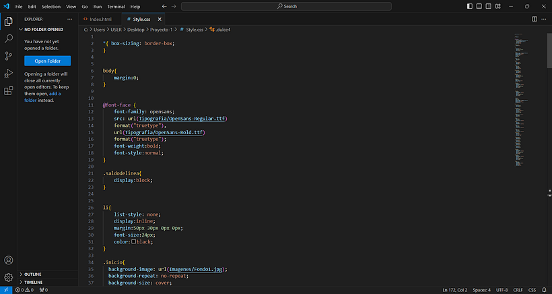
Task: Click the editor vertical scrollbar thumb
Action: click(549, 51)
